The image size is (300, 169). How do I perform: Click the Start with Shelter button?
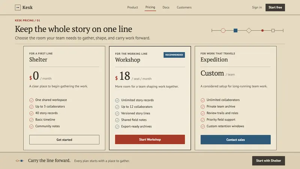pos(268,161)
